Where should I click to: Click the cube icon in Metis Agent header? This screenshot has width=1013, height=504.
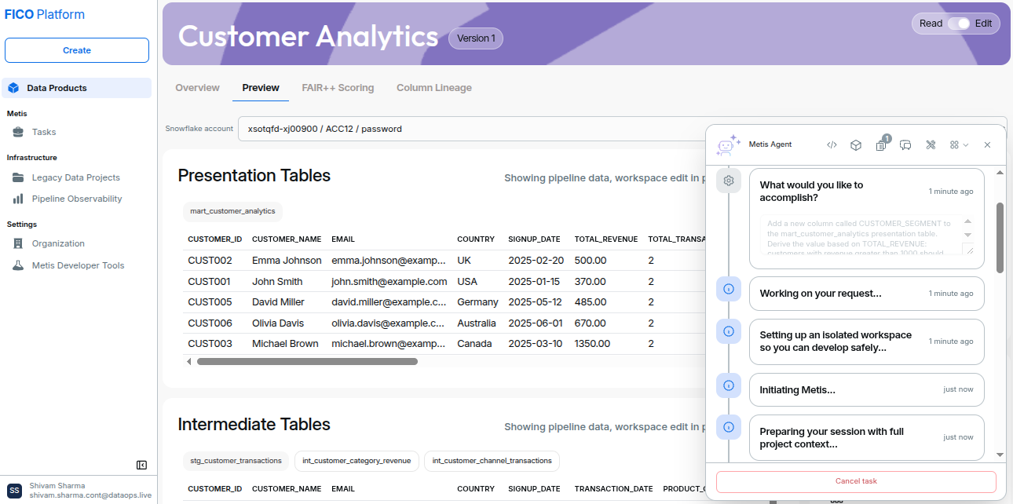[857, 144]
